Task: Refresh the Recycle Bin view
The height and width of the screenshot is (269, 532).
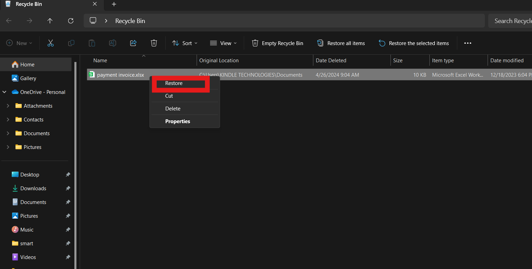Action: (71, 21)
